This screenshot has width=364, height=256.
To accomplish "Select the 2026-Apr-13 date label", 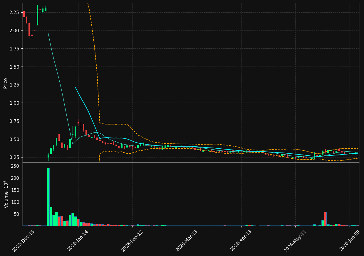I will [x=241, y=241].
